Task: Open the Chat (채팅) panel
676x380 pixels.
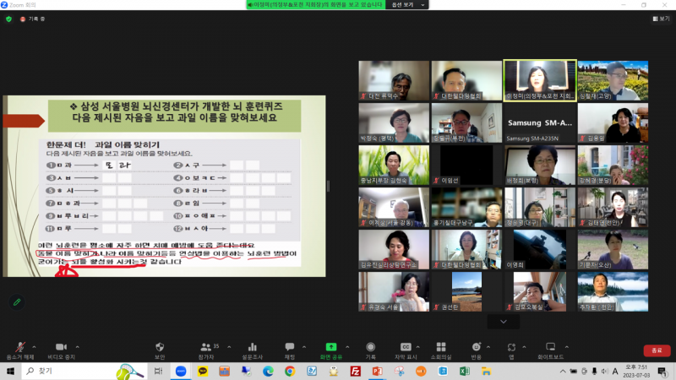Action: (290, 347)
